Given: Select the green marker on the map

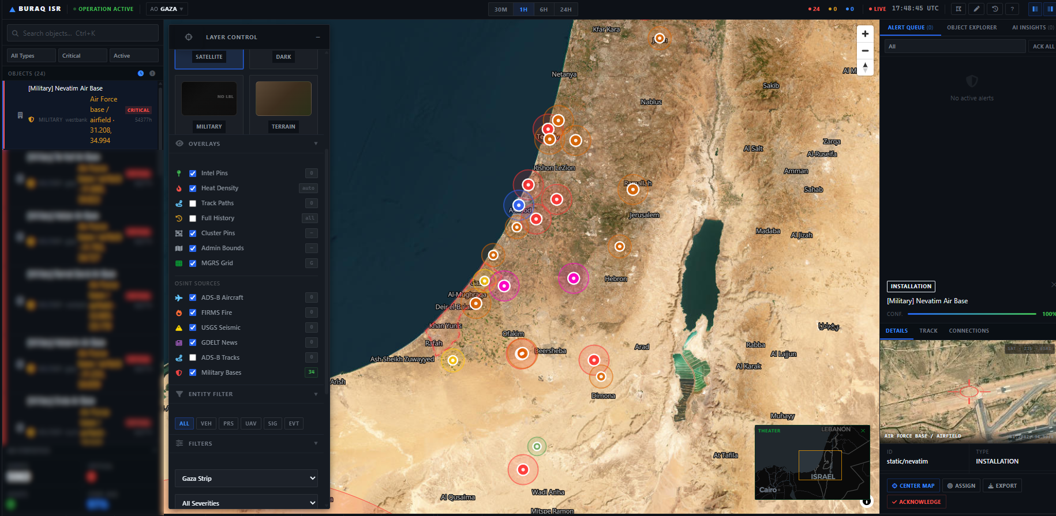Looking at the screenshot, I should (x=537, y=446).
